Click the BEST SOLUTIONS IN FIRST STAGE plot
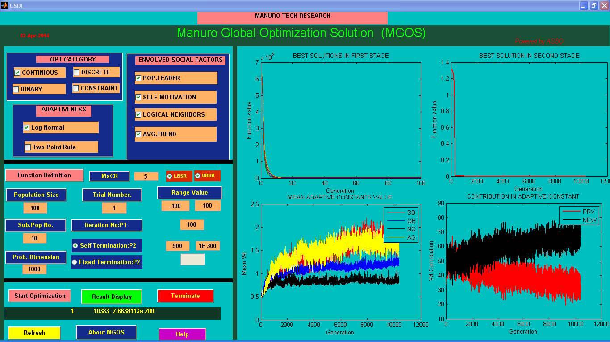 [x=341, y=120]
